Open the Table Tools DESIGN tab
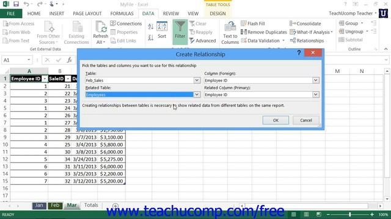 click(x=217, y=13)
